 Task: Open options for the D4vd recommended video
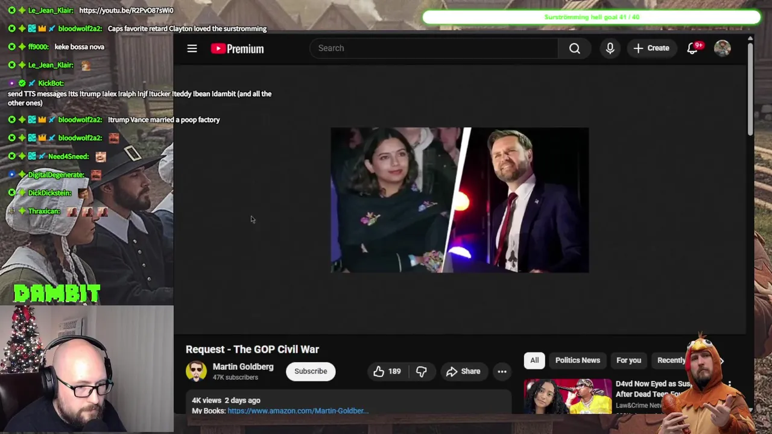coord(729,384)
